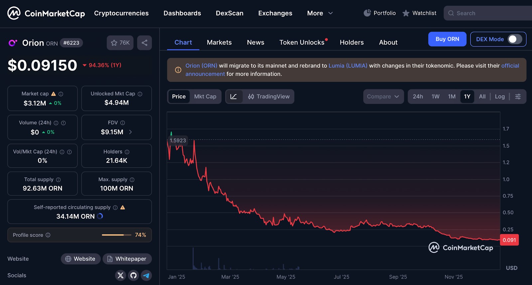Click the Buy ORN button
Viewport: 532px width, 285px height.
click(447, 39)
